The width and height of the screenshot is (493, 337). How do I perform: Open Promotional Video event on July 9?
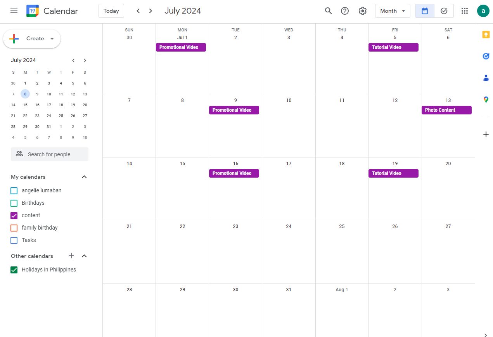pyautogui.click(x=234, y=110)
